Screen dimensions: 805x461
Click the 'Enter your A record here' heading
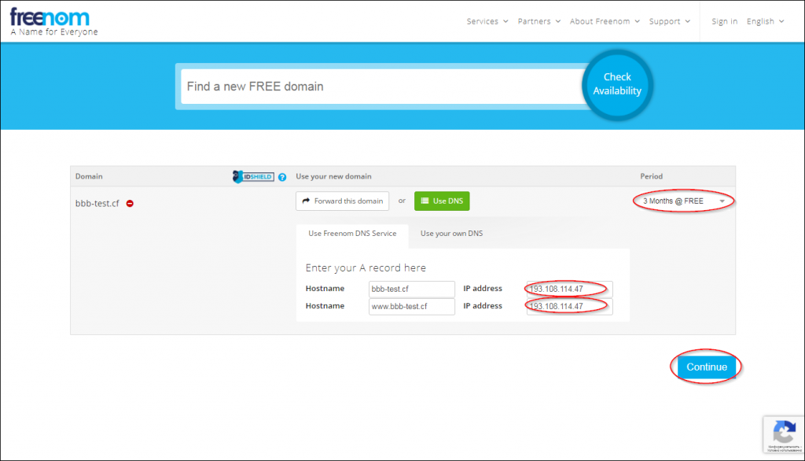(x=366, y=267)
